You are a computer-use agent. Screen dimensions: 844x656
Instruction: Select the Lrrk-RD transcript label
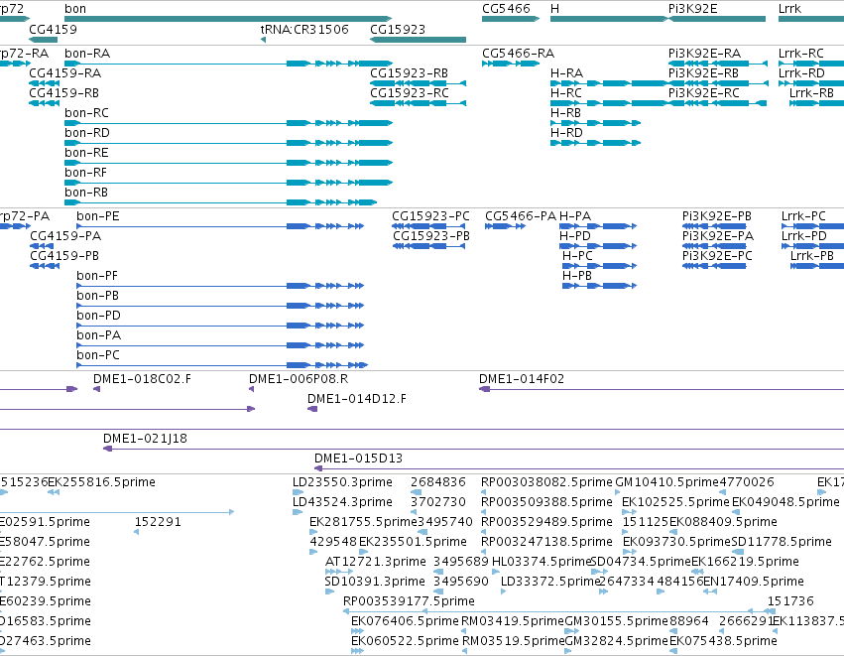[x=801, y=73]
